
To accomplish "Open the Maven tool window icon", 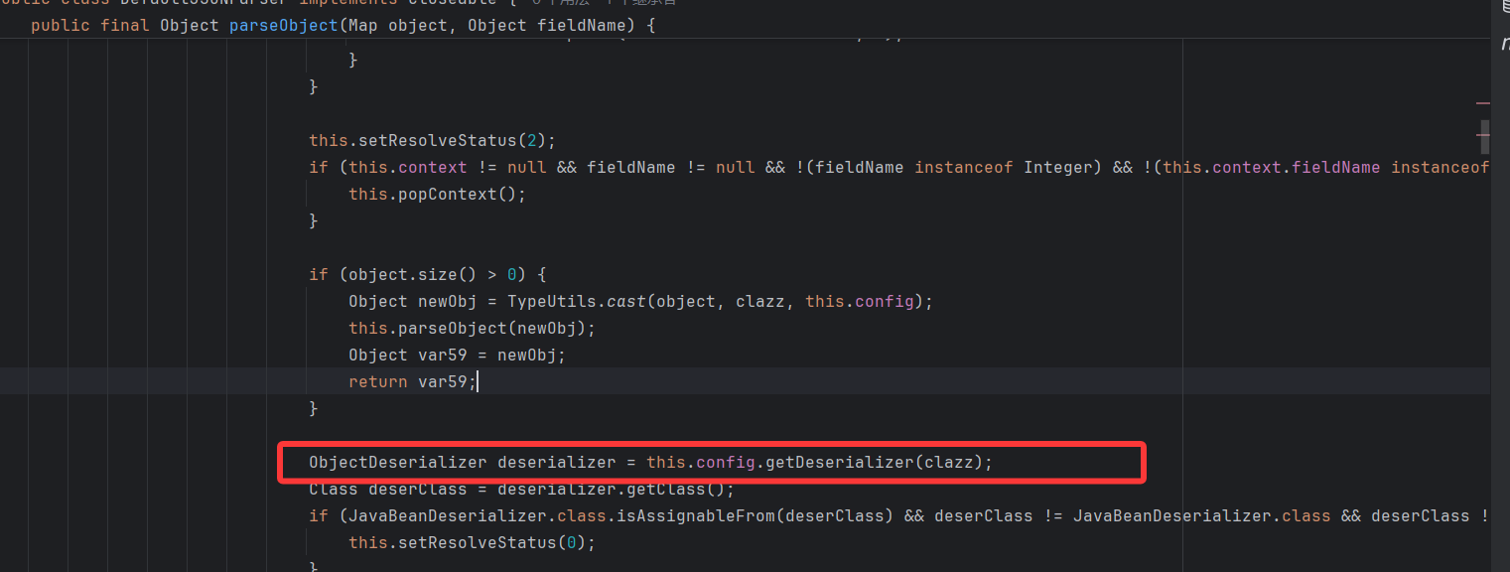I will click(1502, 44).
